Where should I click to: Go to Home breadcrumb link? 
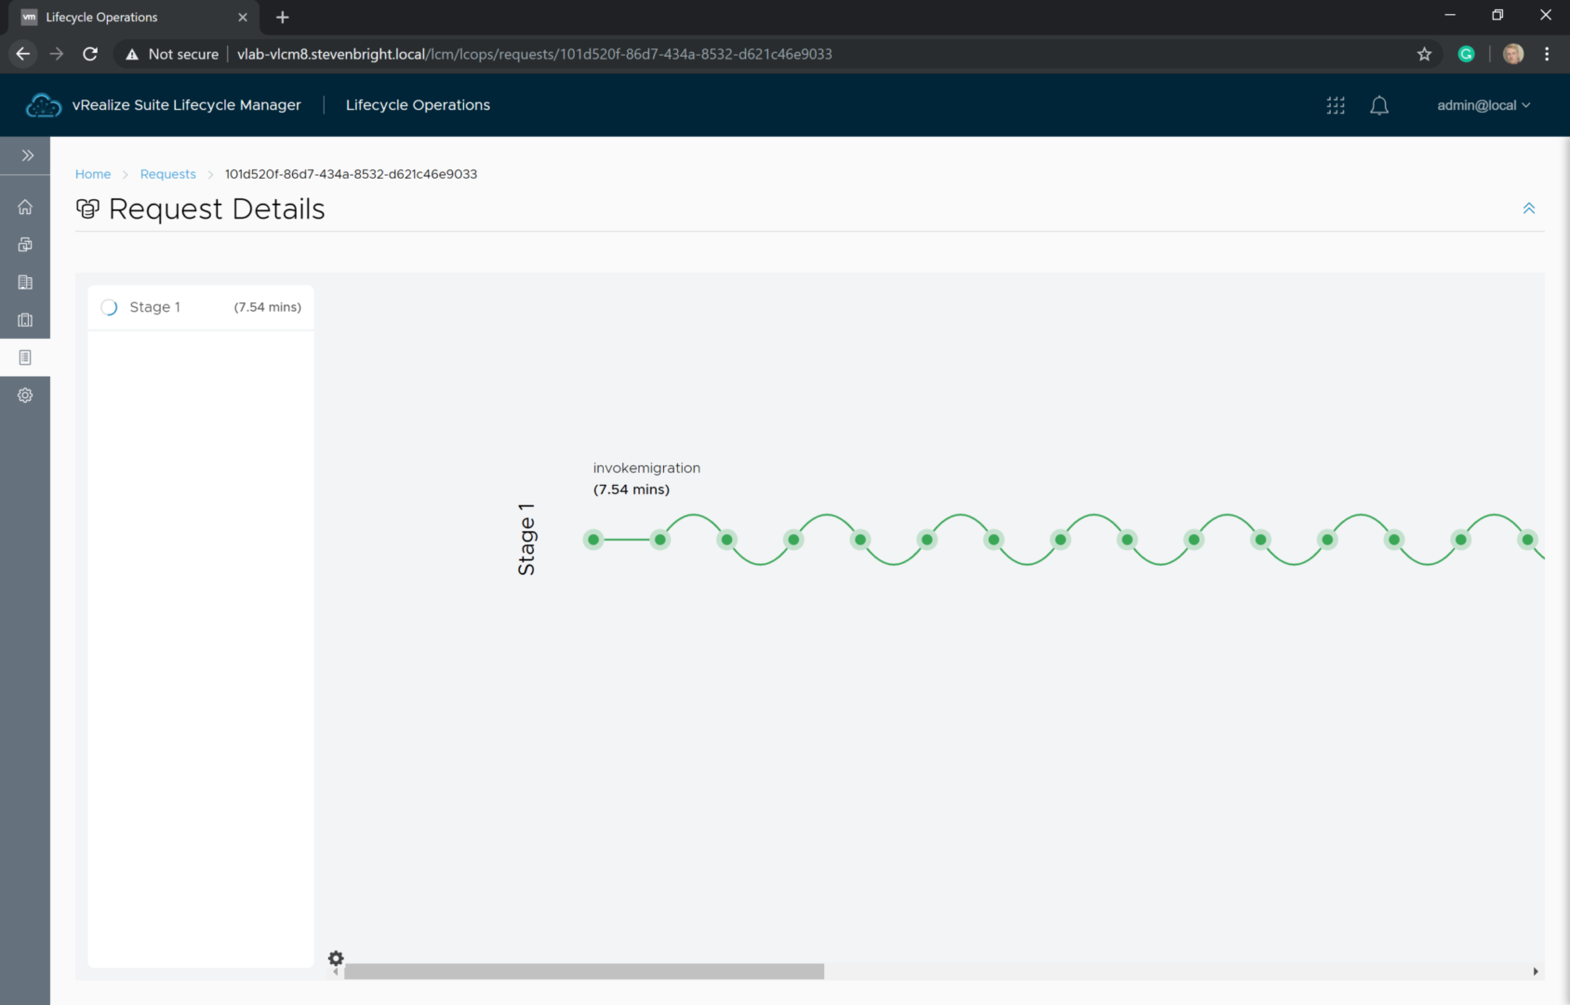[93, 174]
